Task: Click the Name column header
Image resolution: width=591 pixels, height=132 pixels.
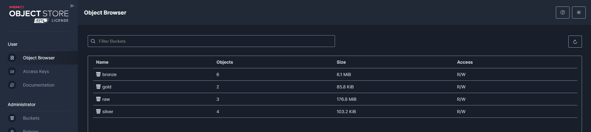Action: click(x=102, y=62)
